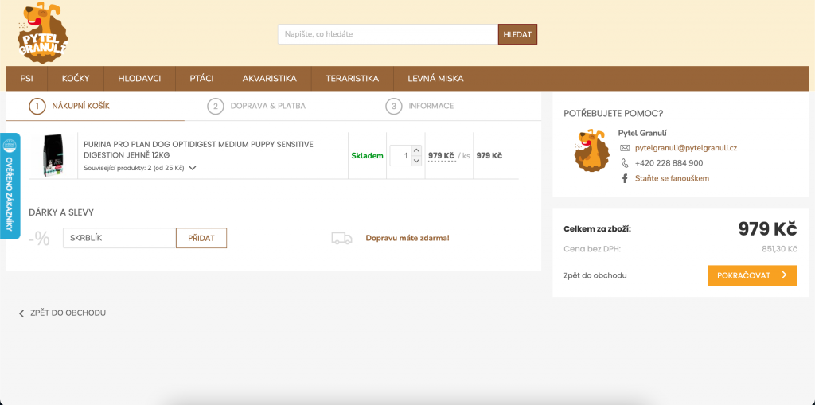Click the back arrow beside Zpět do obchodu
This screenshot has height=405, width=815.
pyautogui.click(x=21, y=313)
